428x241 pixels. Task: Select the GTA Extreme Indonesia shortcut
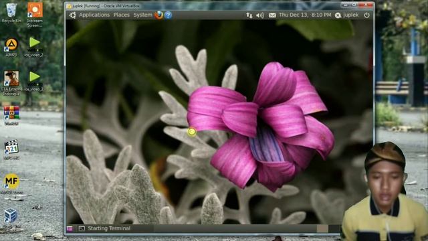tap(11, 83)
